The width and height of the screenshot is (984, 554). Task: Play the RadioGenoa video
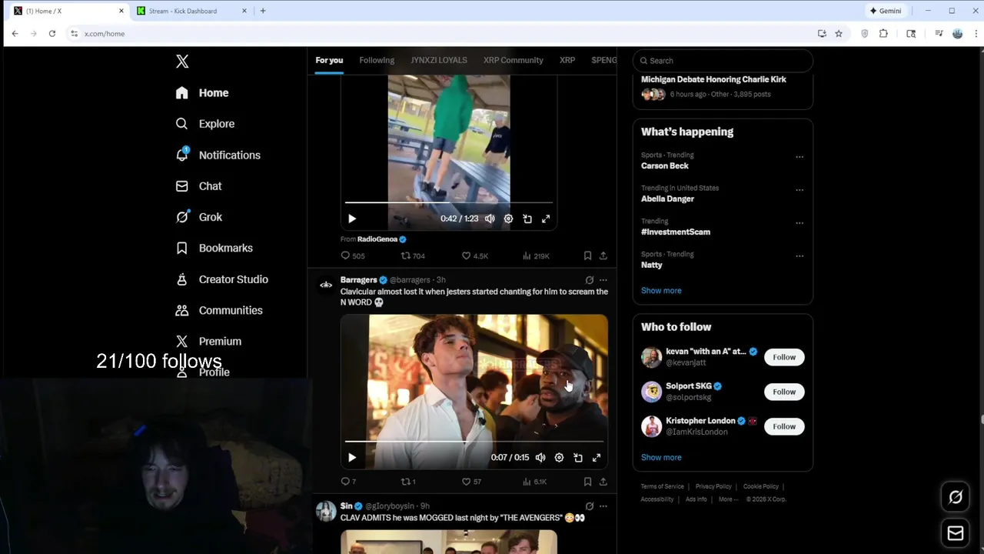pyautogui.click(x=352, y=219)
